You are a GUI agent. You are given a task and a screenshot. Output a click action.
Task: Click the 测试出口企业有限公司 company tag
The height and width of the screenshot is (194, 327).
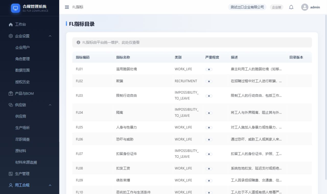247,7
